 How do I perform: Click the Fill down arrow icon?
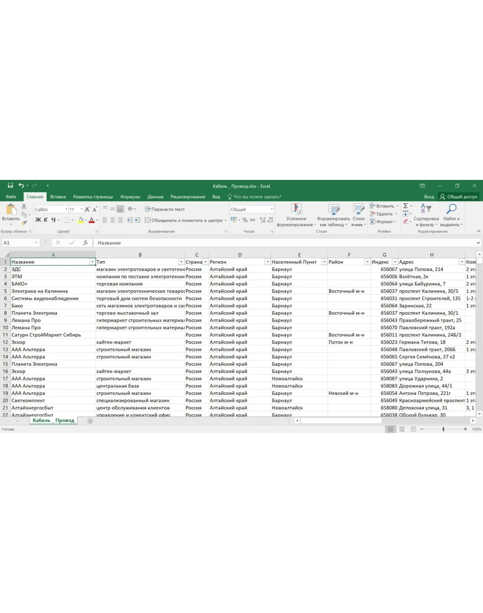click(406, 214)
